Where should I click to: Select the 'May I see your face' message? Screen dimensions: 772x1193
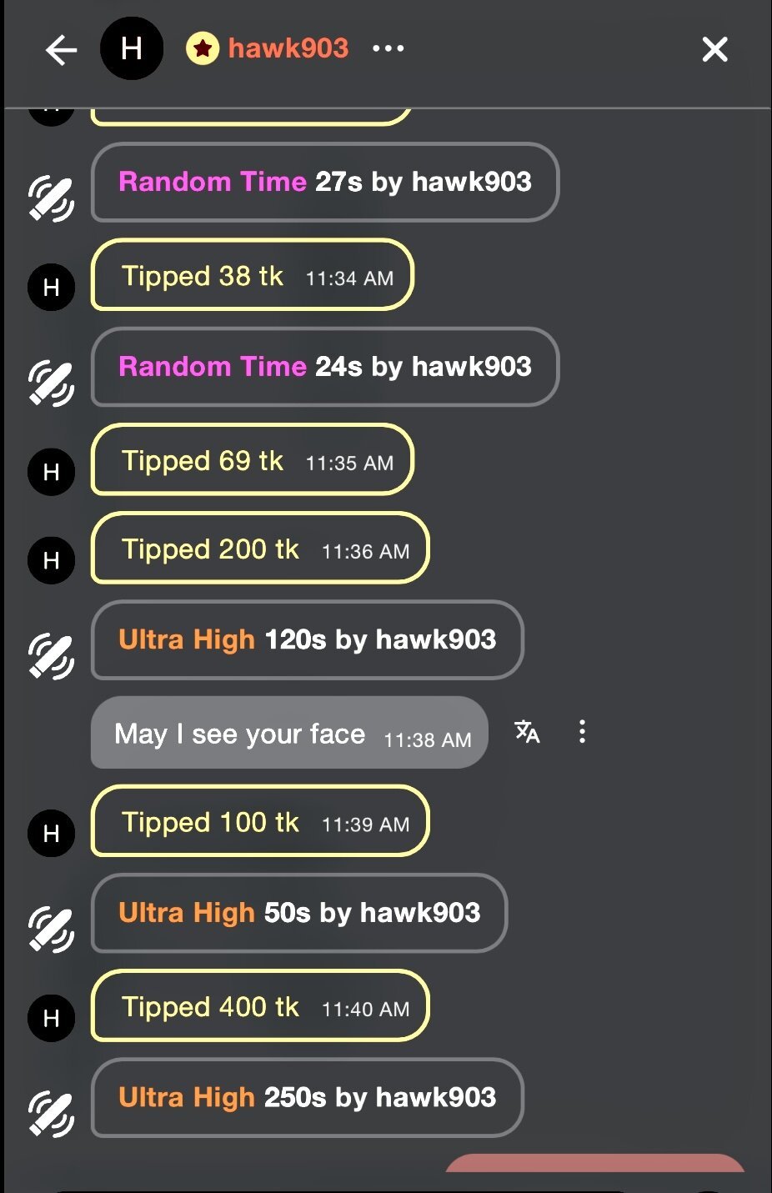click(x=288, y=734)
